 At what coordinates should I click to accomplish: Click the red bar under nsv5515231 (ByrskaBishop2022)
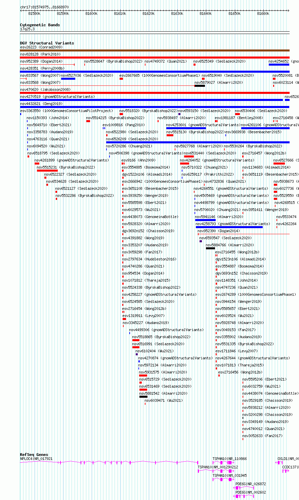coord(47,171)
